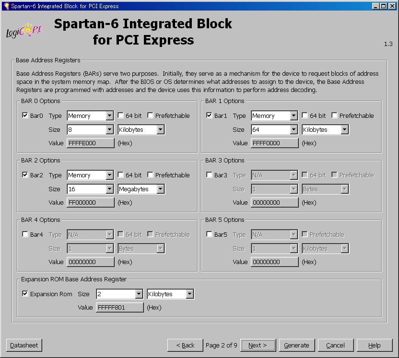Enable 64 bit for BAR 2
This screenshot has height=358, width=399.
[121, 175]
